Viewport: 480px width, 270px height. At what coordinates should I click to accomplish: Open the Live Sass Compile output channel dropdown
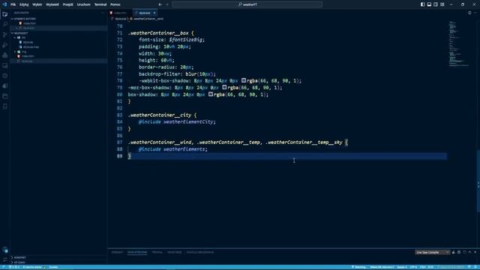point(432,252)
